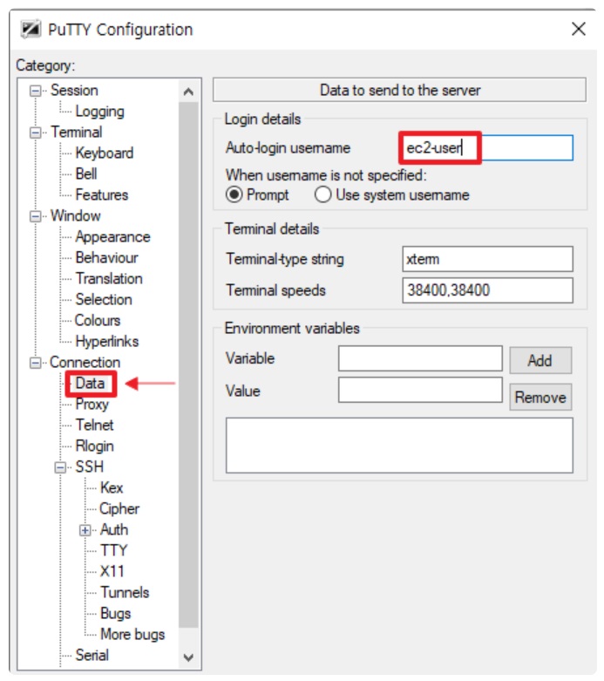
Task: Click the Terminal-type string field
Action: 487,259
